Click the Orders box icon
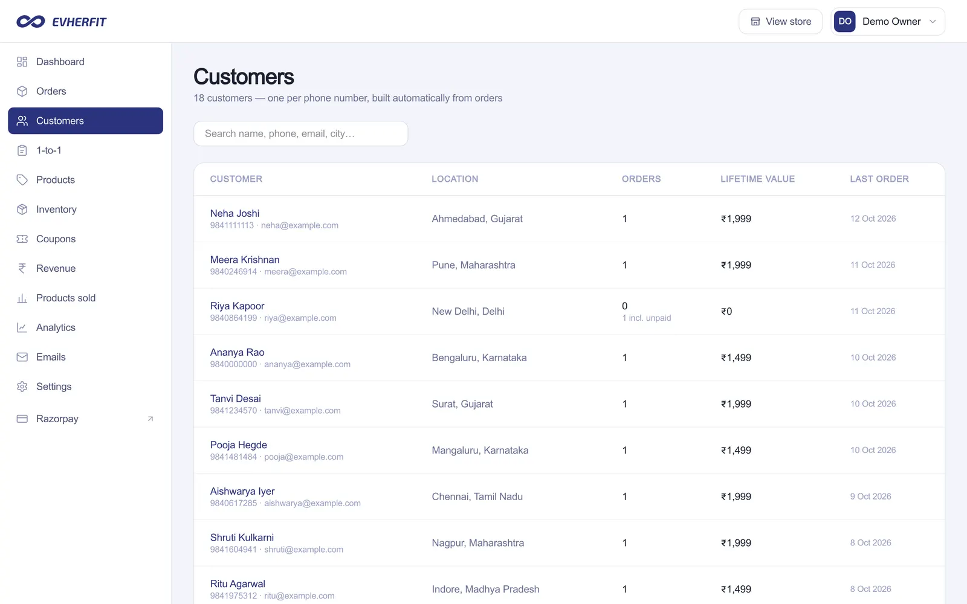Screen dimensions: 967x604 point(22,91)
